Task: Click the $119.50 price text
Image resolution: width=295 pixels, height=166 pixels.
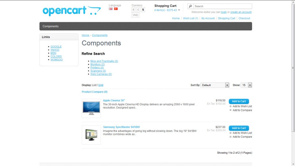Action: point(220,101)
